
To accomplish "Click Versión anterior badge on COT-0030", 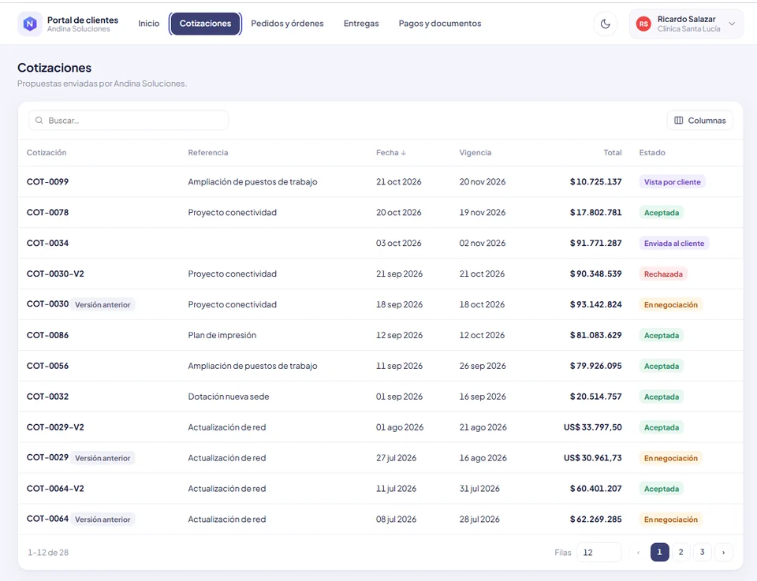I will pos(103,304).
